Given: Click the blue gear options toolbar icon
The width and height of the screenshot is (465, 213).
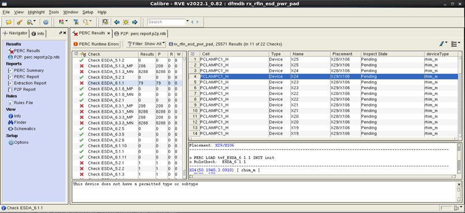Looking at the screenshot, I should (46, 22).
